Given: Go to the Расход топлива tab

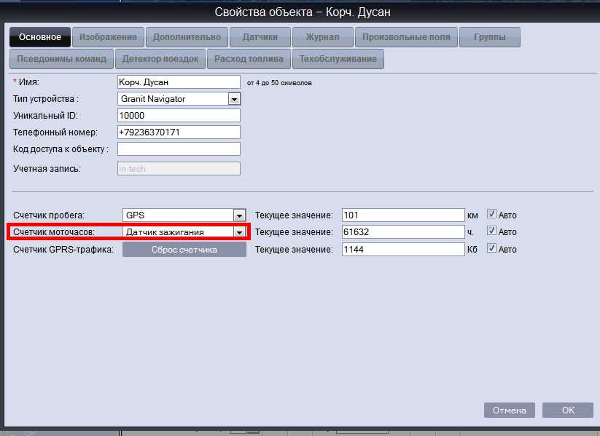Looking at the screenshot, I should tap(249, 59).
